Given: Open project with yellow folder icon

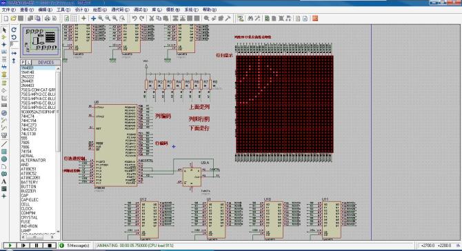Looking at the screenshot, I should 13,18.
